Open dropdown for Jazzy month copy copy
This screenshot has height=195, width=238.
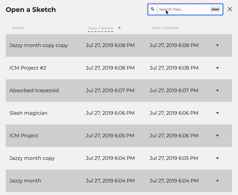(x=217, y=45)
